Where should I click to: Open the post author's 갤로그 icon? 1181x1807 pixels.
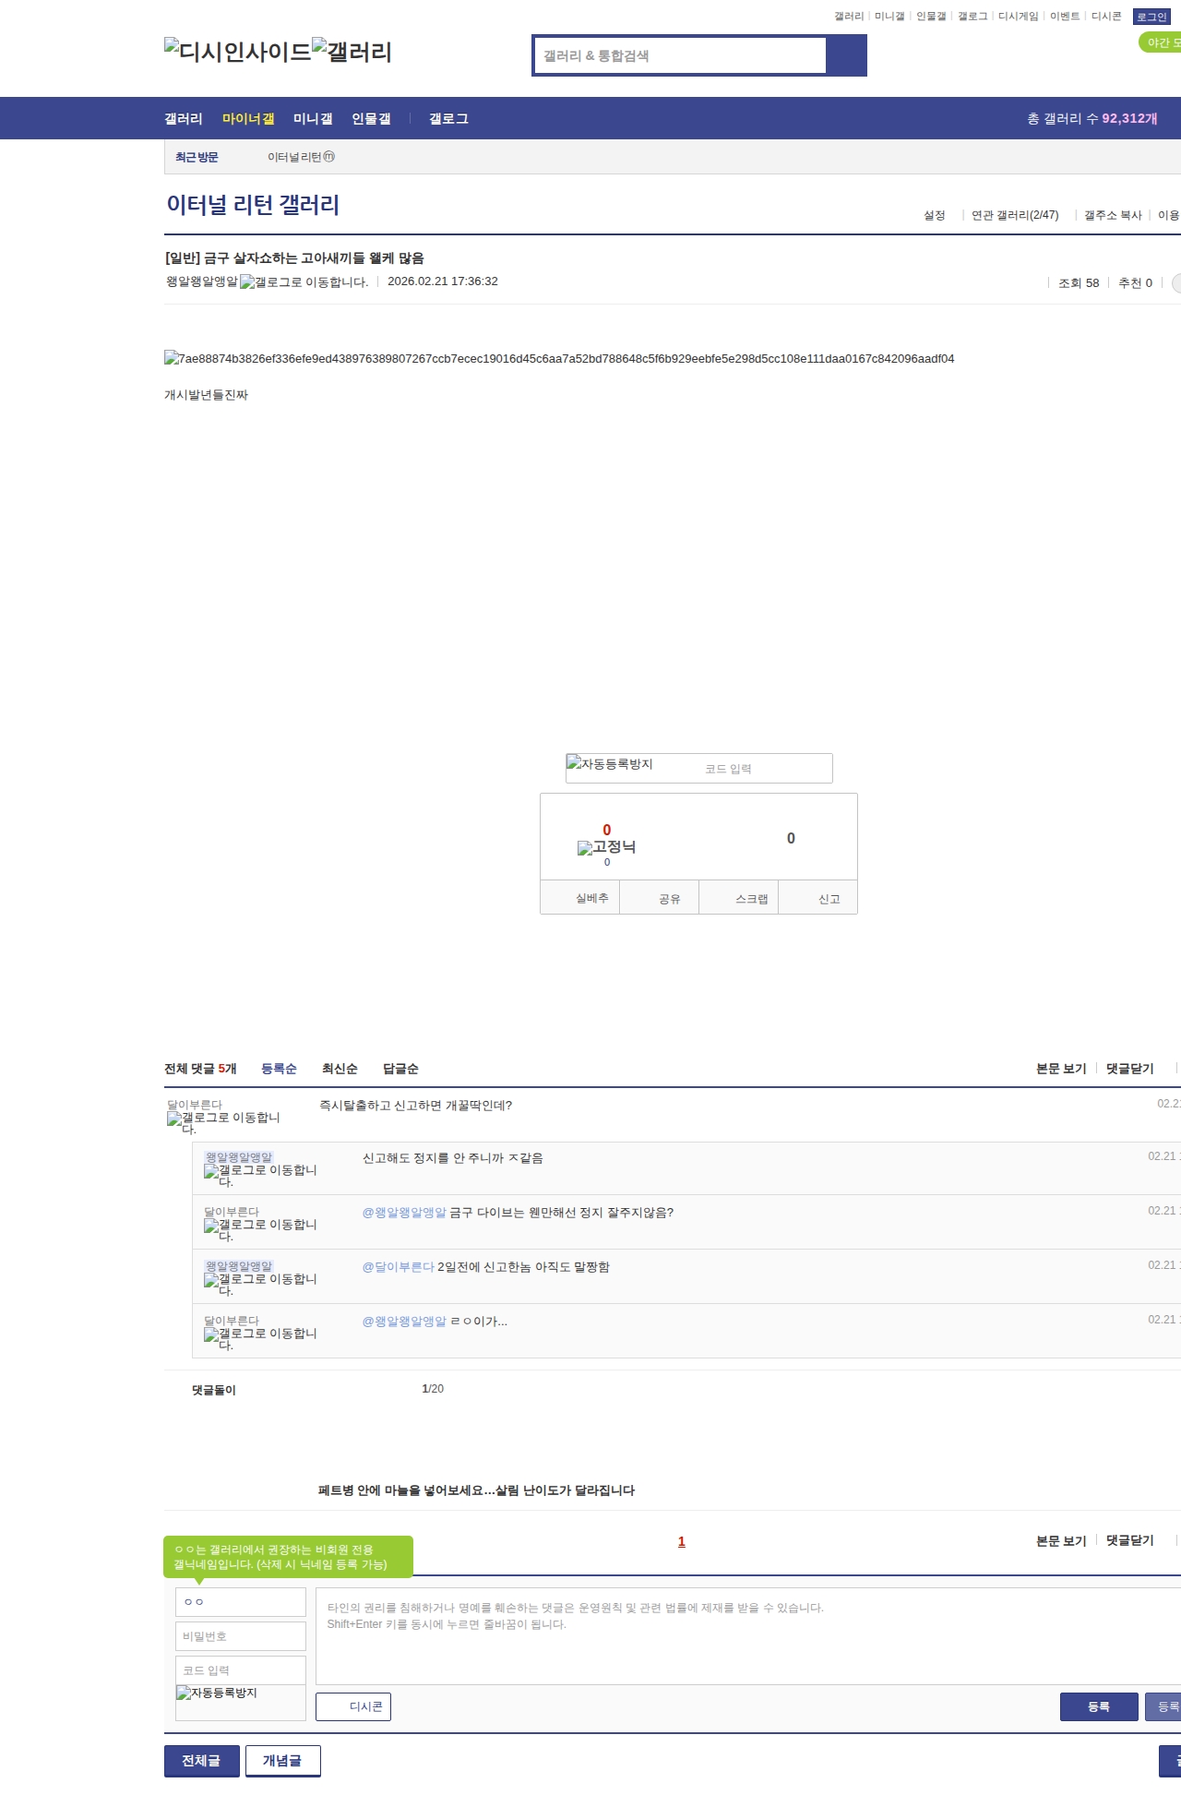pyautogui.click(x=304, y=282)
